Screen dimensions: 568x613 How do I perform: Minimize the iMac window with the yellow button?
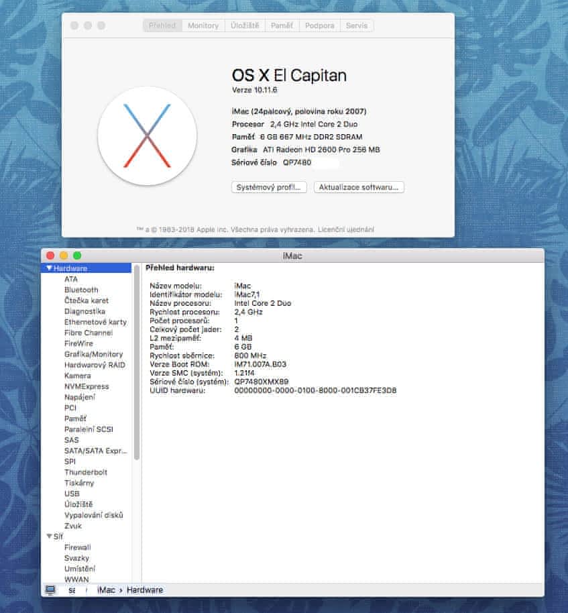point(64,256)
